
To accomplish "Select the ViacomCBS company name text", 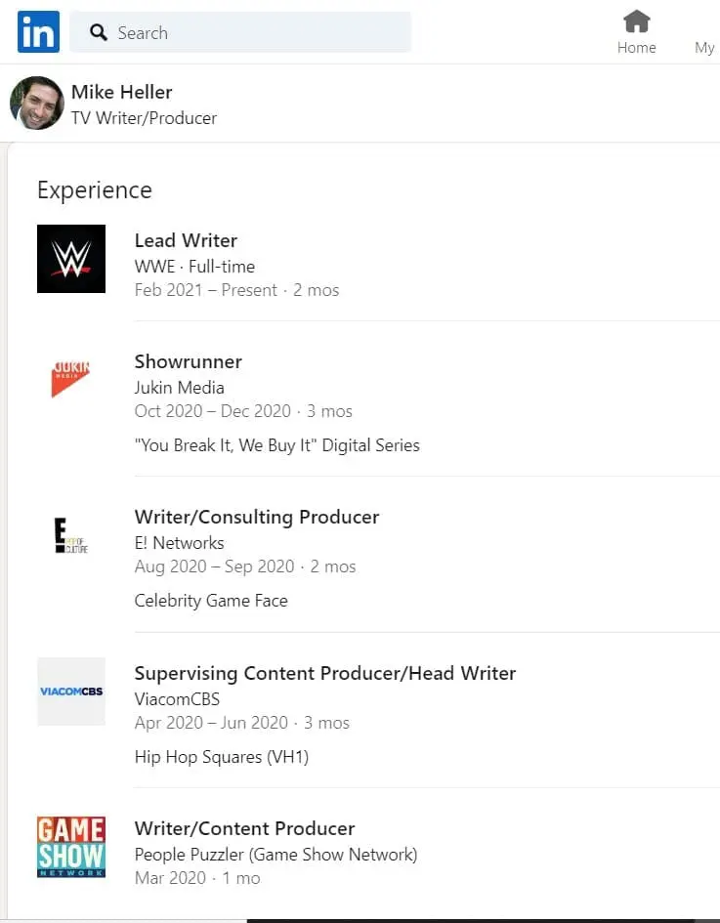I will pyautogui.click(x=177, y=699).
